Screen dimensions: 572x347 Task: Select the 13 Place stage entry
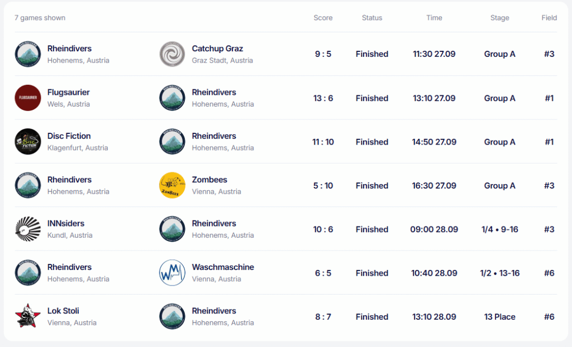coord(499,317)
